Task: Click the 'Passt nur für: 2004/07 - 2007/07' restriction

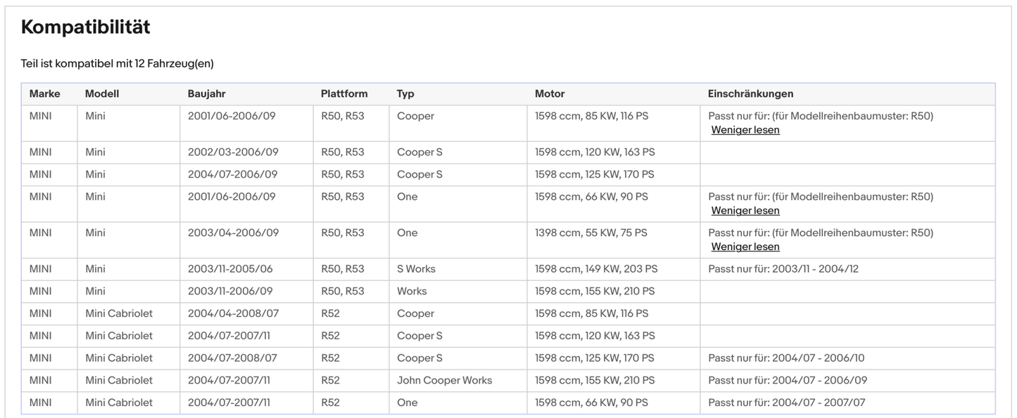Action: [x=786, y=403]
